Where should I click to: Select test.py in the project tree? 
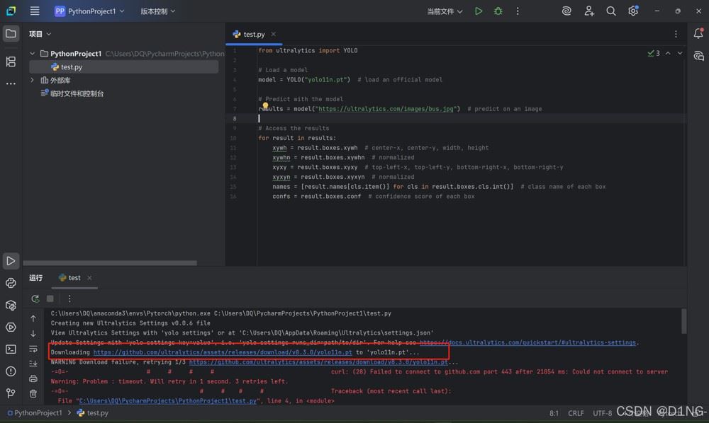pyautogui.click(x=71, y=67)
